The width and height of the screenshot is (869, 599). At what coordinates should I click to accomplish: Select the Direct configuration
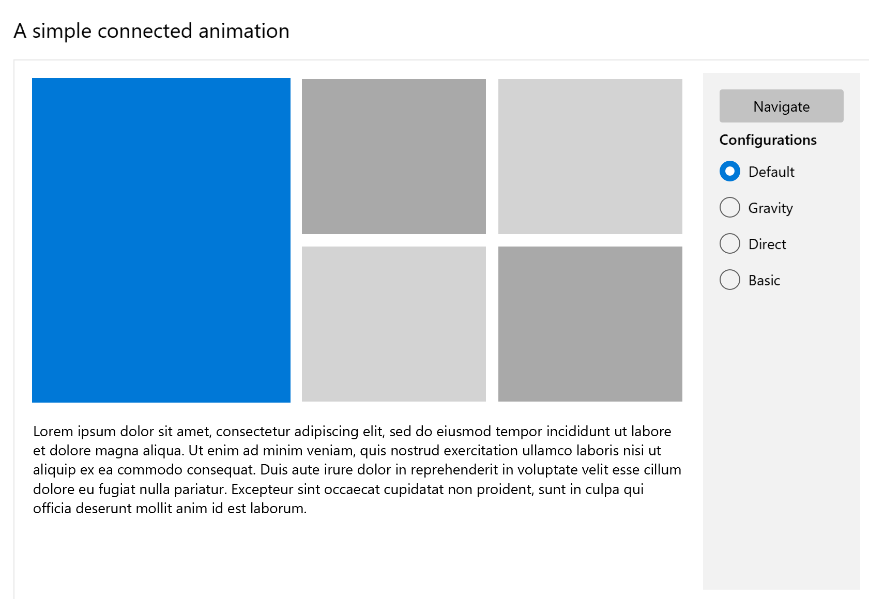[729, 243]
